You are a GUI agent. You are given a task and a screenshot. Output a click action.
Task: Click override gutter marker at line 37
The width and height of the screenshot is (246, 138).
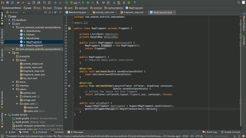(x=69, y=86)
